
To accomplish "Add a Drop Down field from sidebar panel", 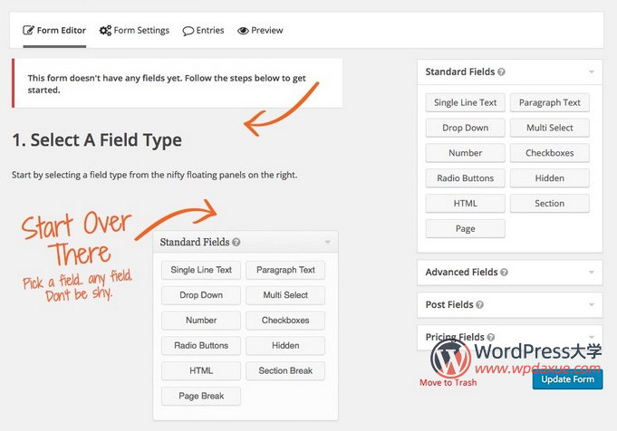I will (x=465, y=128).
